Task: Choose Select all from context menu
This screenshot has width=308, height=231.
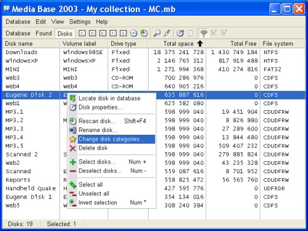Action: (111, 185)
